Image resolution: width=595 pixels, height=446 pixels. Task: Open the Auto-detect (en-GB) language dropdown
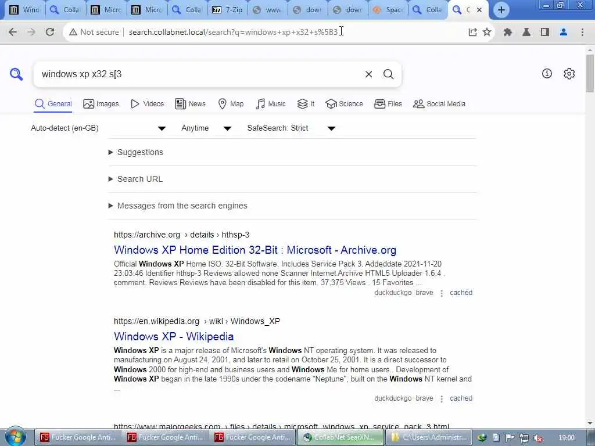coord(98,128)
